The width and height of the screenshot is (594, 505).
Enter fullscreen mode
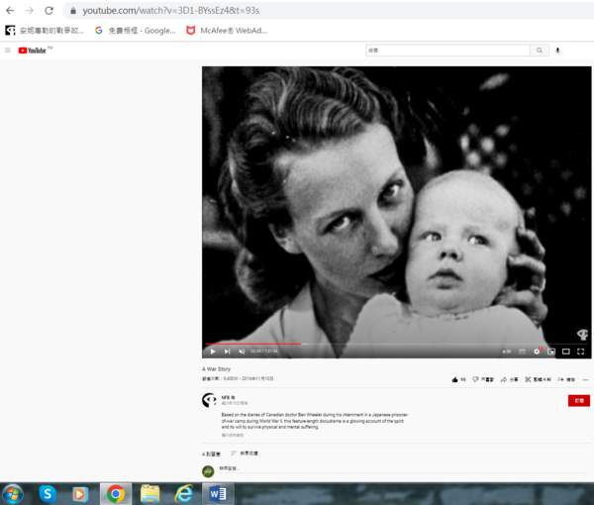click(x=580, y=352)
